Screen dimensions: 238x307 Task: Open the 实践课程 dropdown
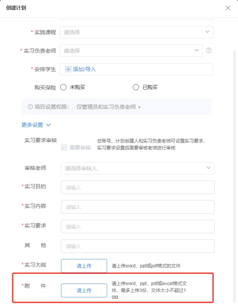(136, 32)
